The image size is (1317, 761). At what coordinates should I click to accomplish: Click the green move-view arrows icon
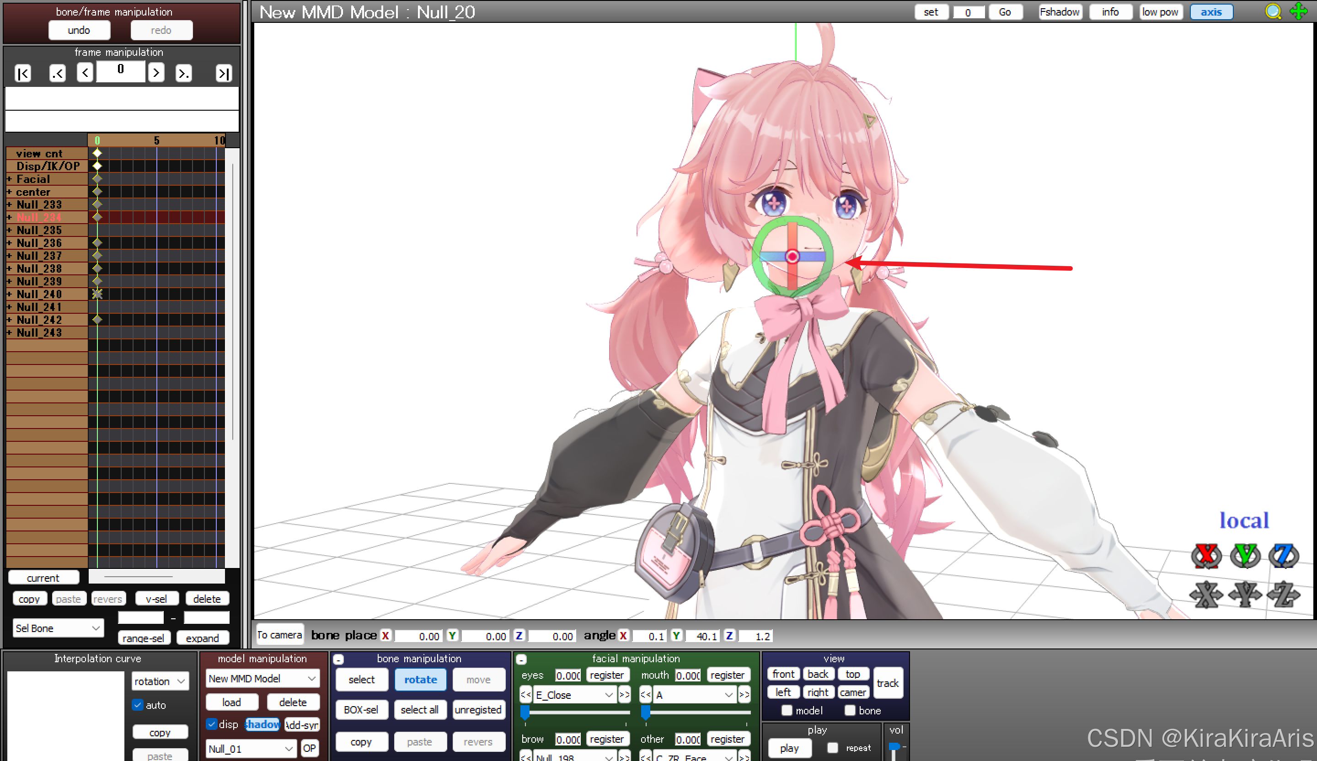pos(1299,11)
